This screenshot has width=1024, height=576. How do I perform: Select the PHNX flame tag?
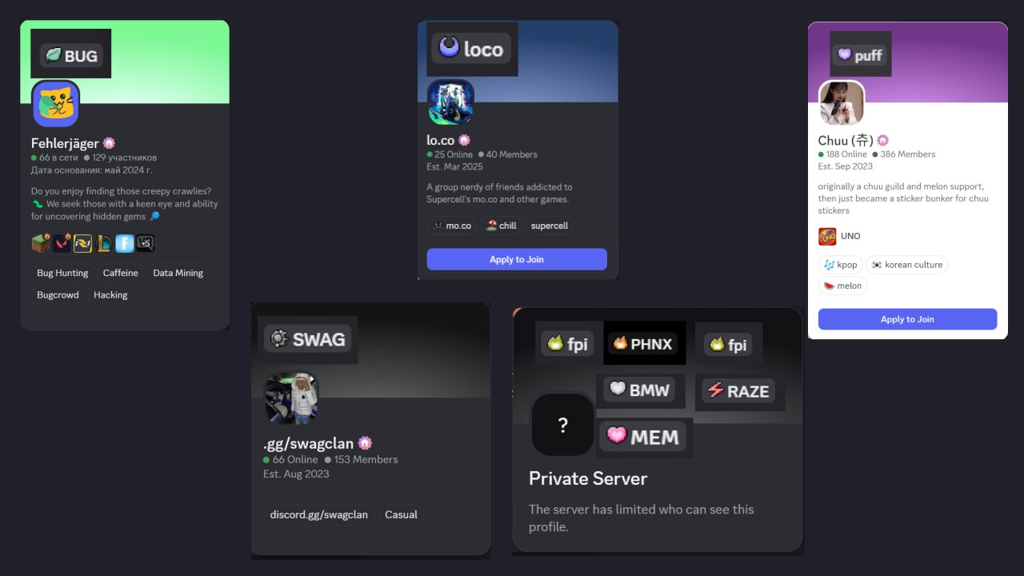coord(645,344)
